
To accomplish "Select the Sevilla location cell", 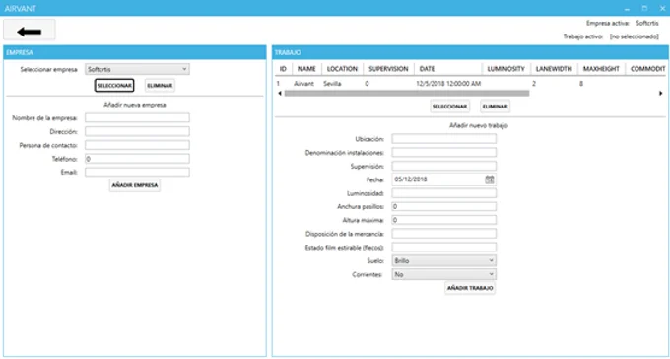I will tap(332, 84).
